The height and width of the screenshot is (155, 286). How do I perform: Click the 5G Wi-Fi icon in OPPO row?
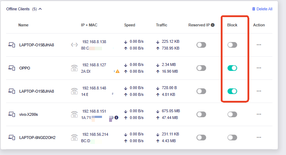[74, 68]
